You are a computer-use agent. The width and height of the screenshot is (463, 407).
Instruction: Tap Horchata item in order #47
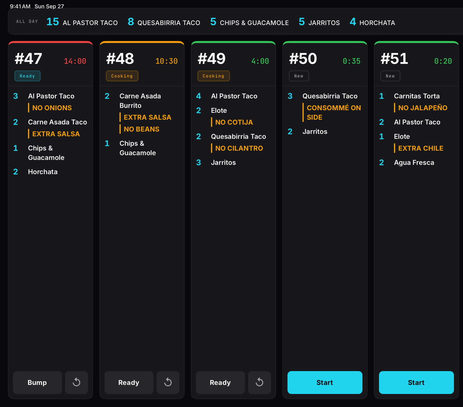(43, 172)
